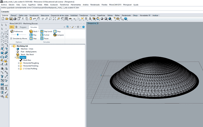Click the Play simulation icon
The height and width of the screenshot is (127, 203).
(x=31, y=35)
